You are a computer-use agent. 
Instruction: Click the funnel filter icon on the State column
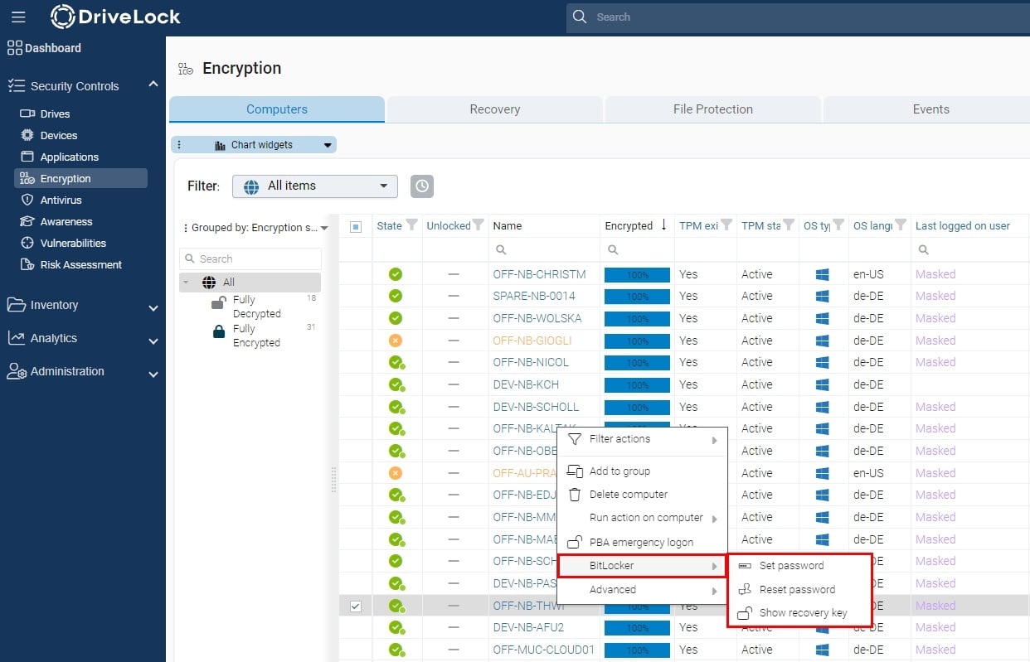pos(410,225)
